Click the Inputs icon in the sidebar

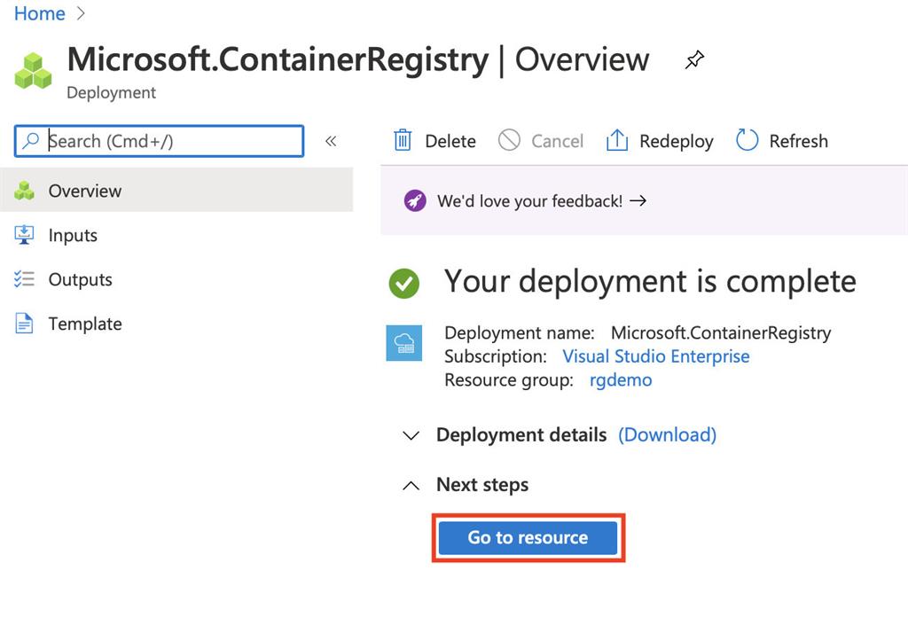click(27, 235)
